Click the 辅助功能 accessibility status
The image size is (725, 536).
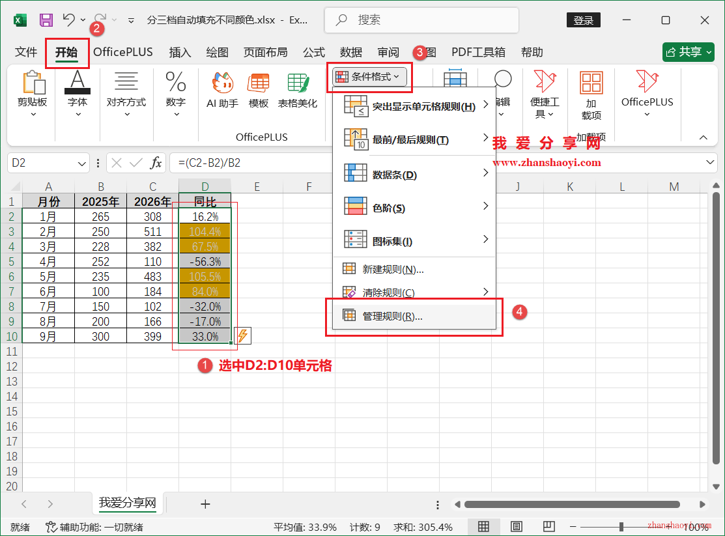[x=94, y=527]
